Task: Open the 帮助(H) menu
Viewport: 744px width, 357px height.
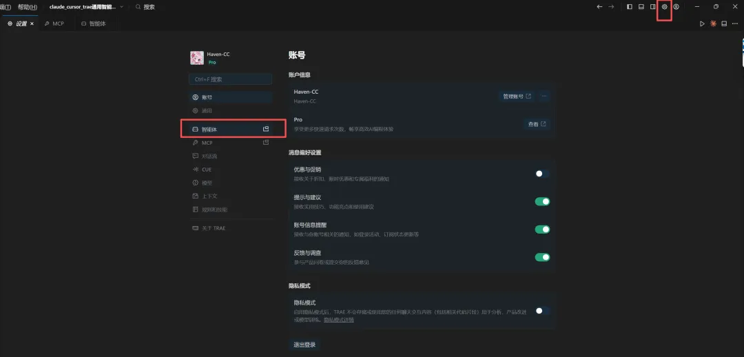Action: click(27, 7)
